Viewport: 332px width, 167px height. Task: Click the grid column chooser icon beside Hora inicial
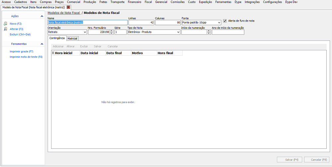click(x=53, y=53)
